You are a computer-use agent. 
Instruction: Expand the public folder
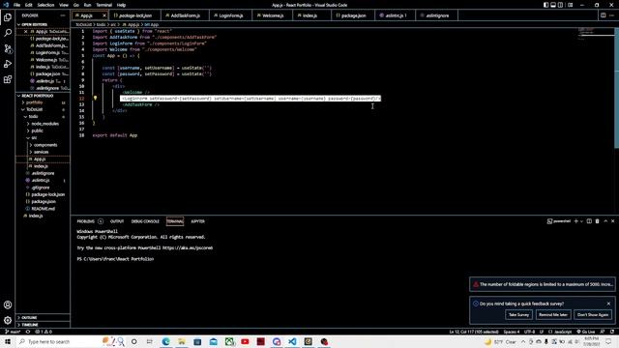coord(43,130)
